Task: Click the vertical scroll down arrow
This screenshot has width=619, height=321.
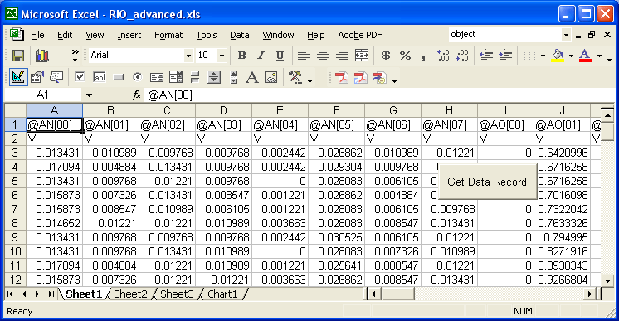Action: 607,280
